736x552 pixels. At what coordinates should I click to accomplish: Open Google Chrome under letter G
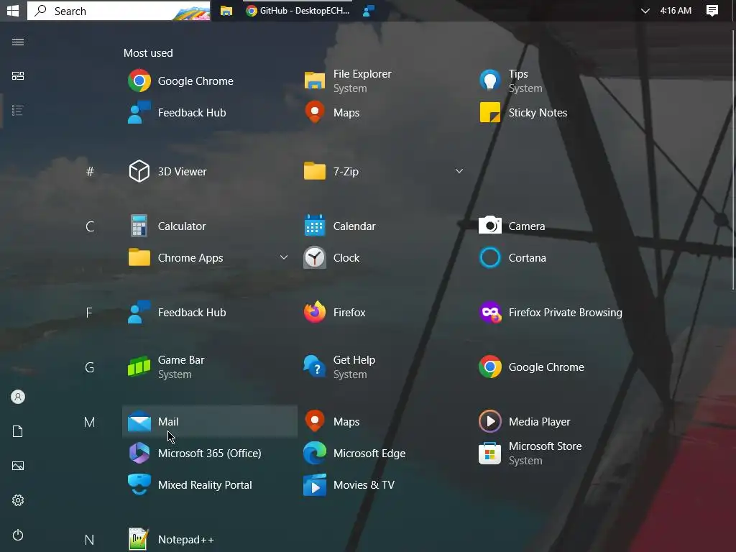click(560, 367)
